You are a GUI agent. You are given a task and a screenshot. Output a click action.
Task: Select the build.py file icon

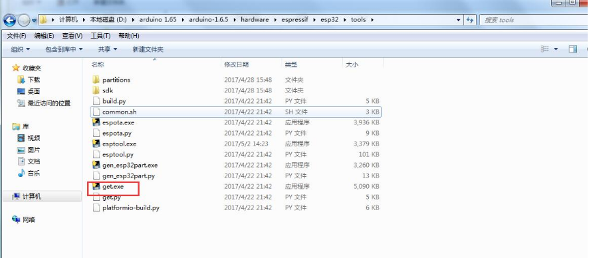pos(96,101)
